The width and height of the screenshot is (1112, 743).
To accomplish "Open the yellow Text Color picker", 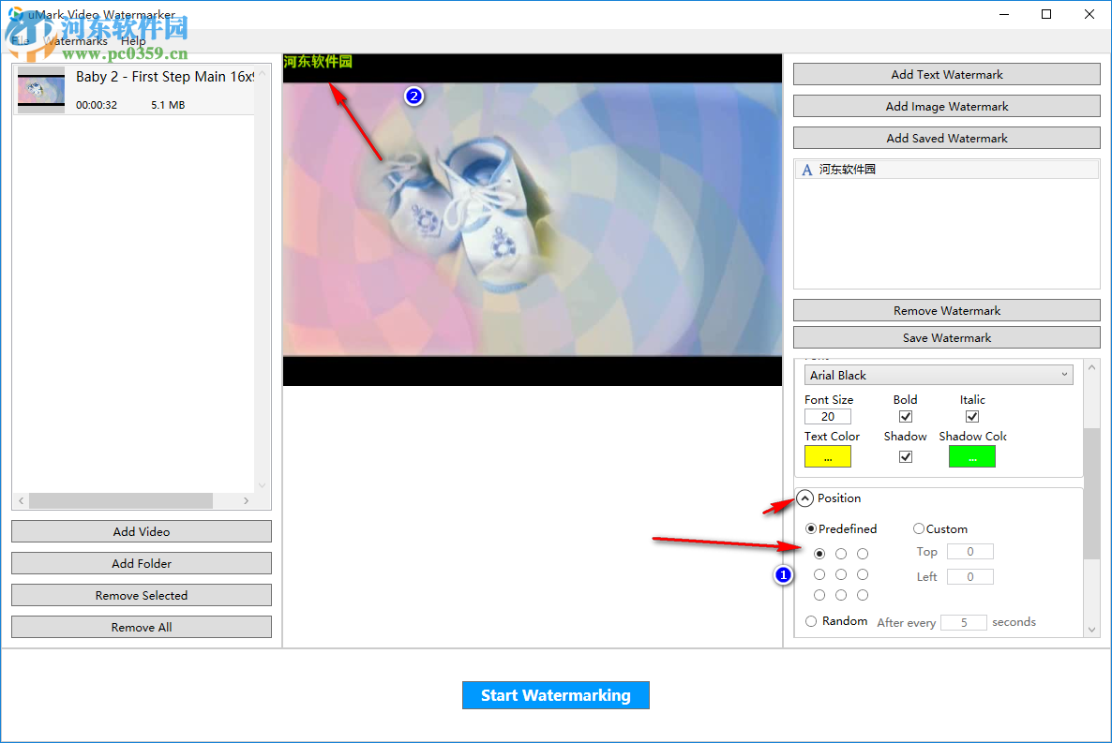I will (x=827, y=456).
